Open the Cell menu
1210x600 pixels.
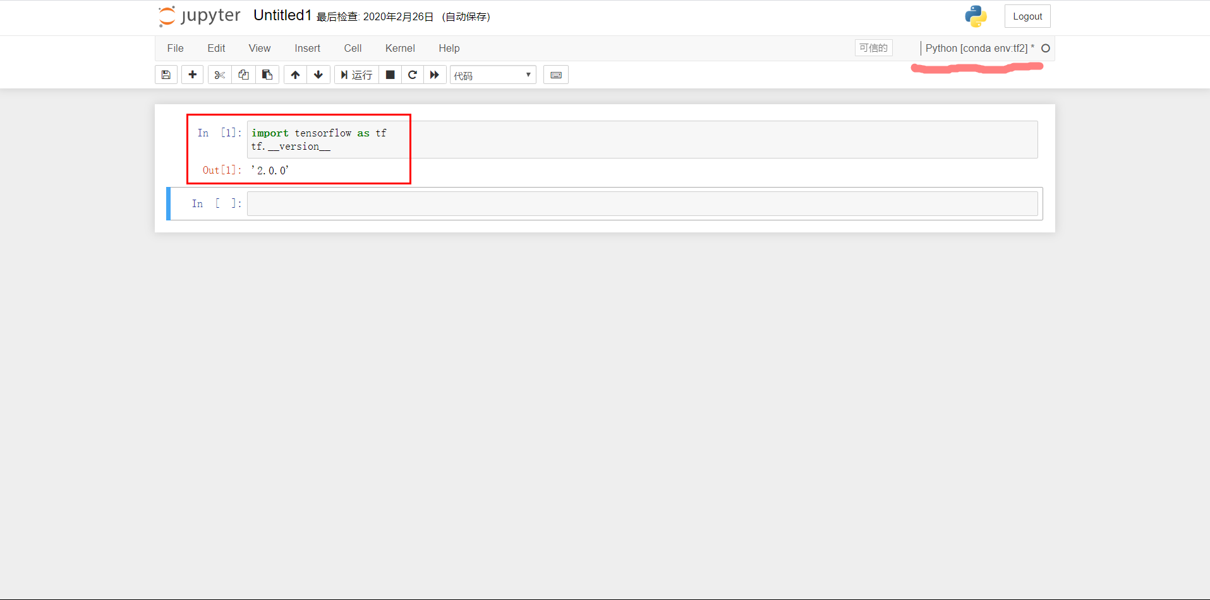pyautogui.click(x=353, y=48)
